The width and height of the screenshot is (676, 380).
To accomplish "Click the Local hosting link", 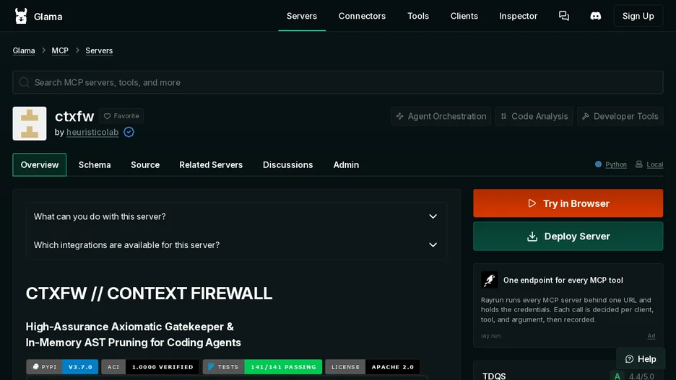I will [x=654, y=164].
